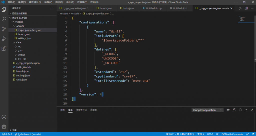
Task: Click the "Win32" name value on line 4
Action: (115, 31)
